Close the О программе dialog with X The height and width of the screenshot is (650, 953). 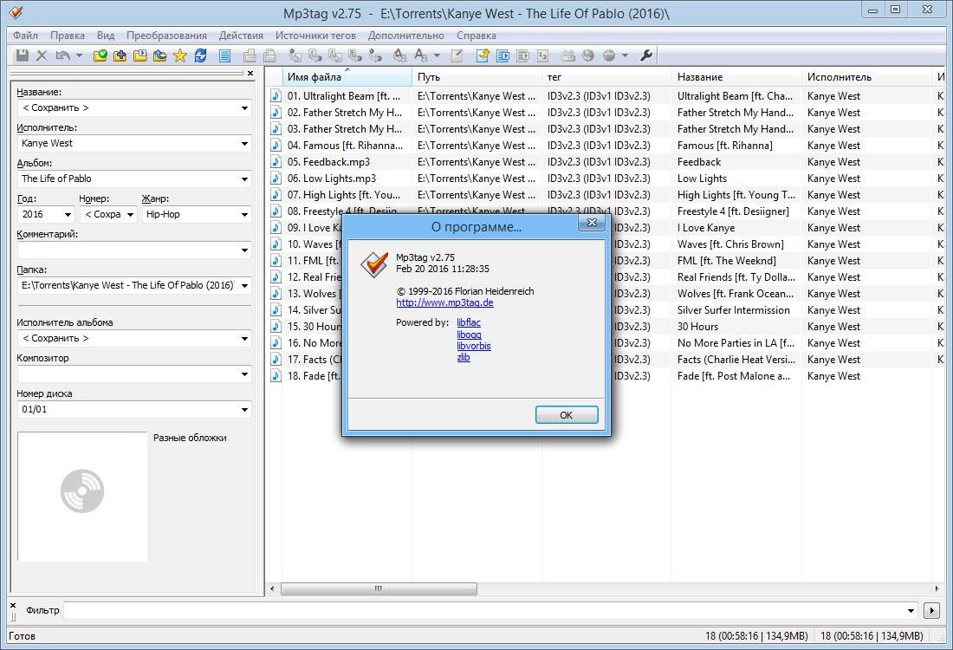pos(592,223)
